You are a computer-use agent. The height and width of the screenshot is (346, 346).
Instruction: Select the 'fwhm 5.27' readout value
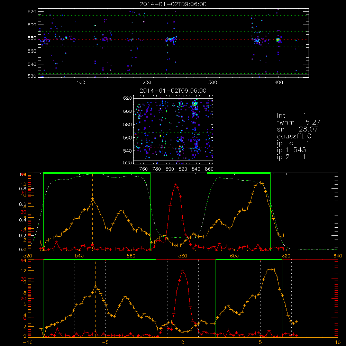coord(313,122)
